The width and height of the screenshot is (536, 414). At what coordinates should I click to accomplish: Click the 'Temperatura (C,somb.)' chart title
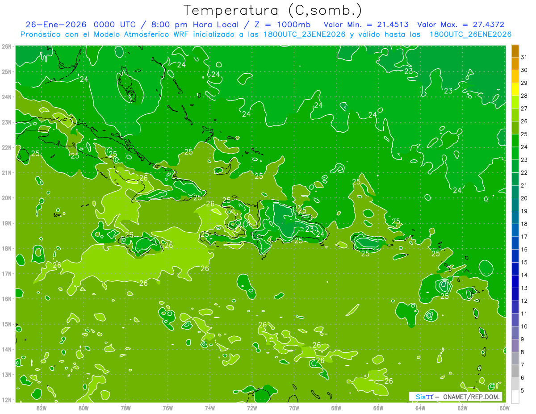(273, 10)
